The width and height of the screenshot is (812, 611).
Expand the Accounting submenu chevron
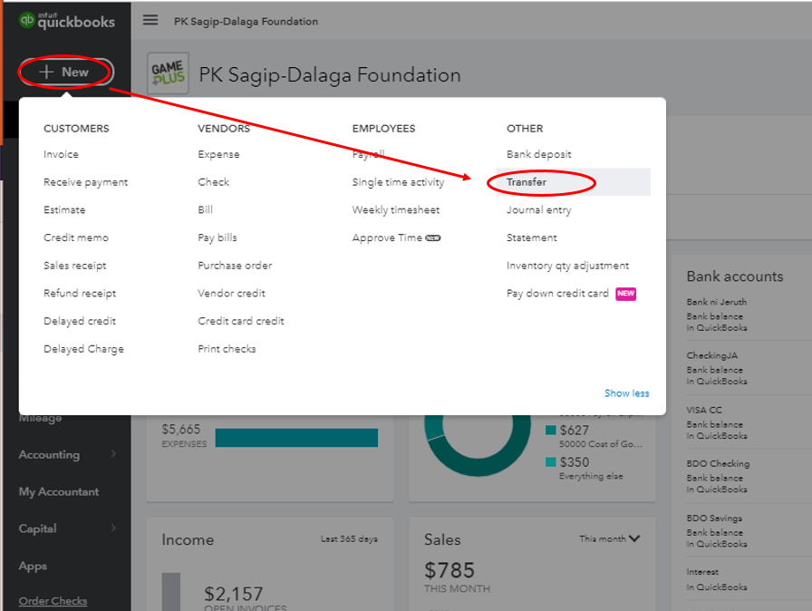point(113,454)
